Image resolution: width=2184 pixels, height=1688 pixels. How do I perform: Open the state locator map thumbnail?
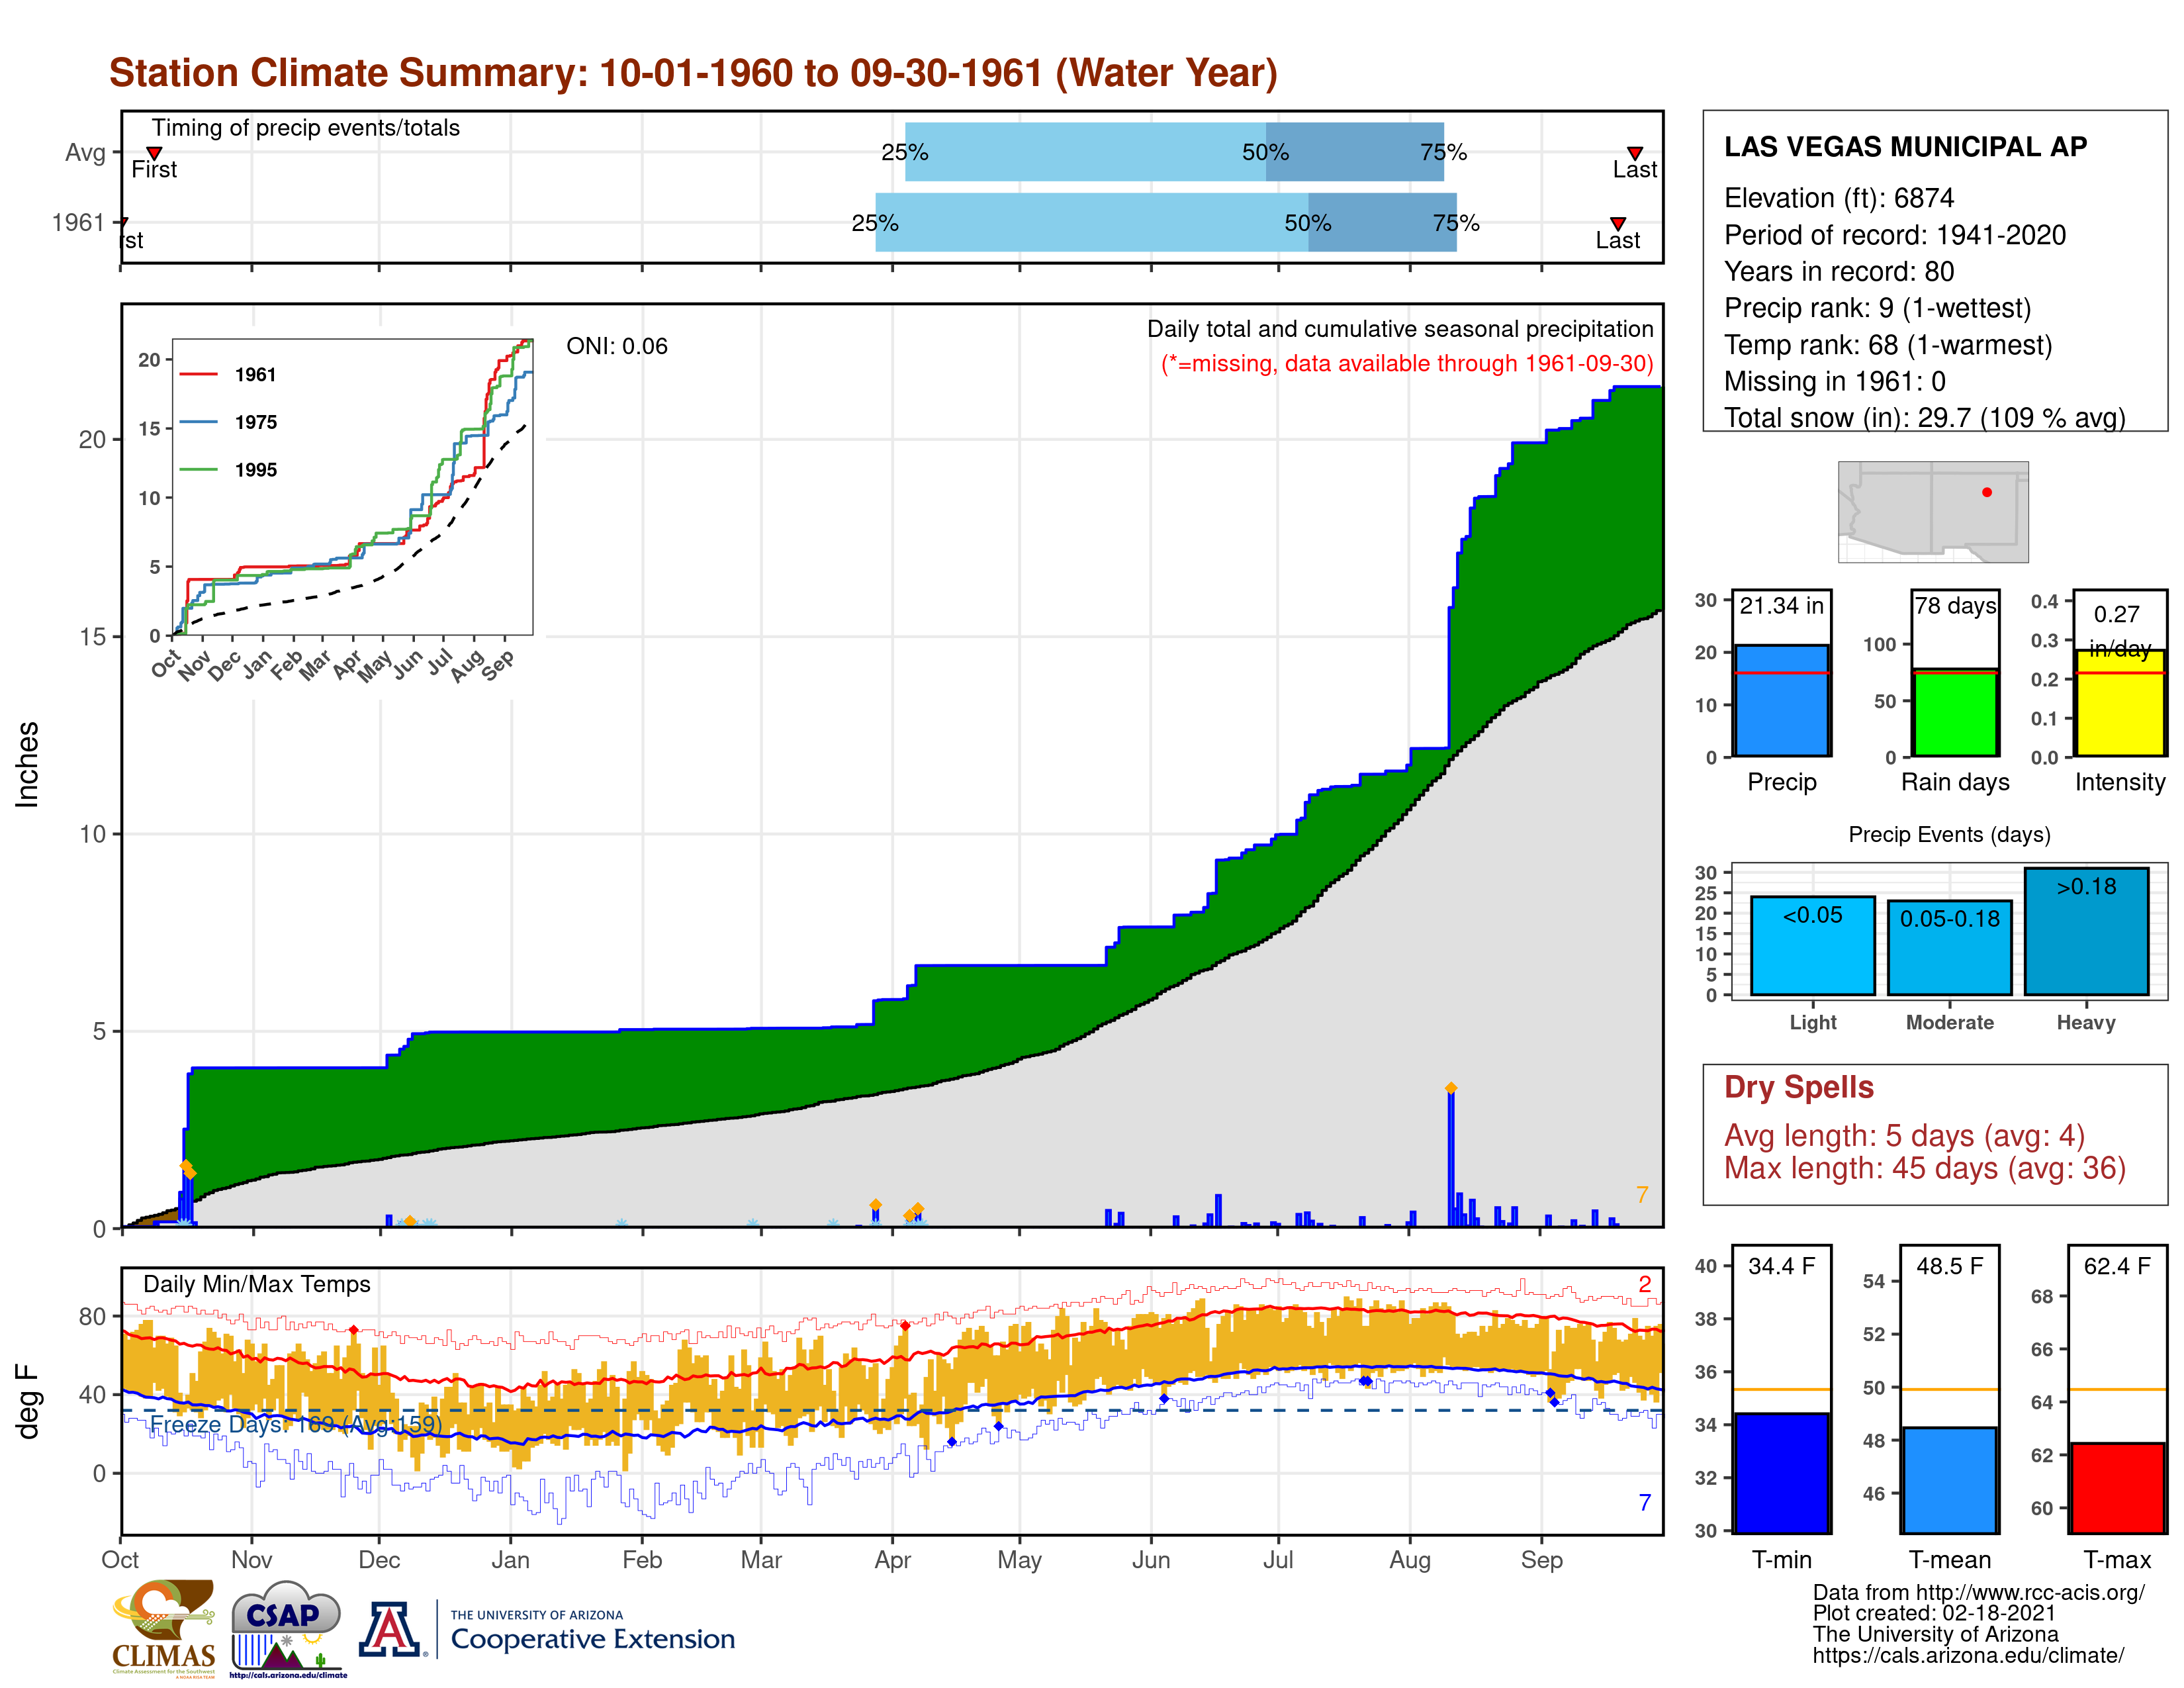pyautogui.click(x=1933, y=511)
